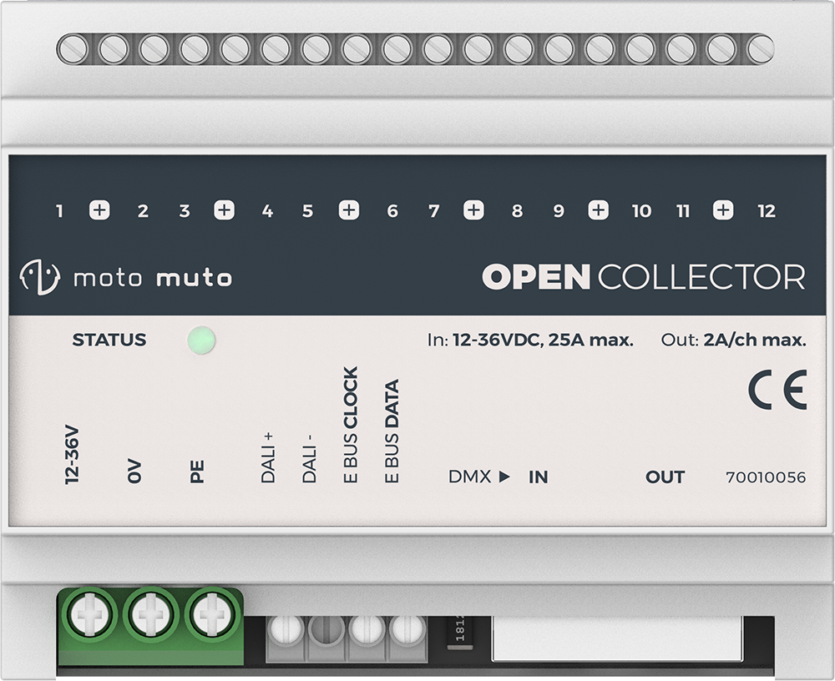Click the channel number 6 label
This screenshot has height=681, width=835.
point(392,211)
